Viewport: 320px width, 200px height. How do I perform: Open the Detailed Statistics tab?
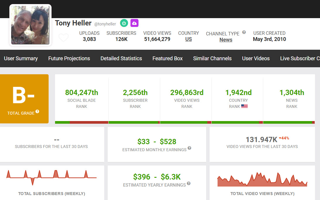point(121,58)
